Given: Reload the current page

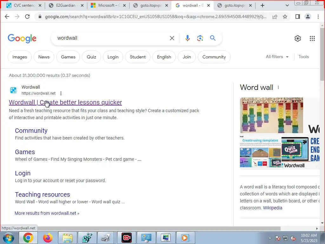Looking at the screenshot, I should pyautogui.click(x=27, y=17).
